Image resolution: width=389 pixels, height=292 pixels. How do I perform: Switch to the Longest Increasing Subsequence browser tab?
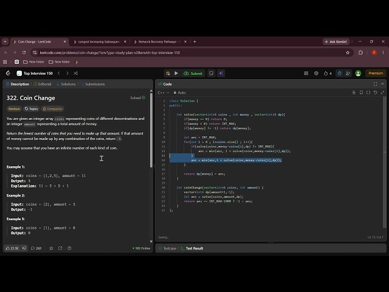click(x=100, y=42)
